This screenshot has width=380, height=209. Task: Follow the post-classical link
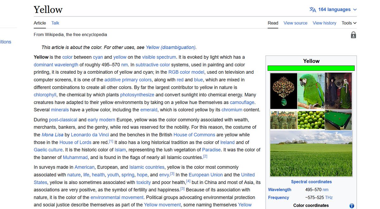click(x=63, y=120)
